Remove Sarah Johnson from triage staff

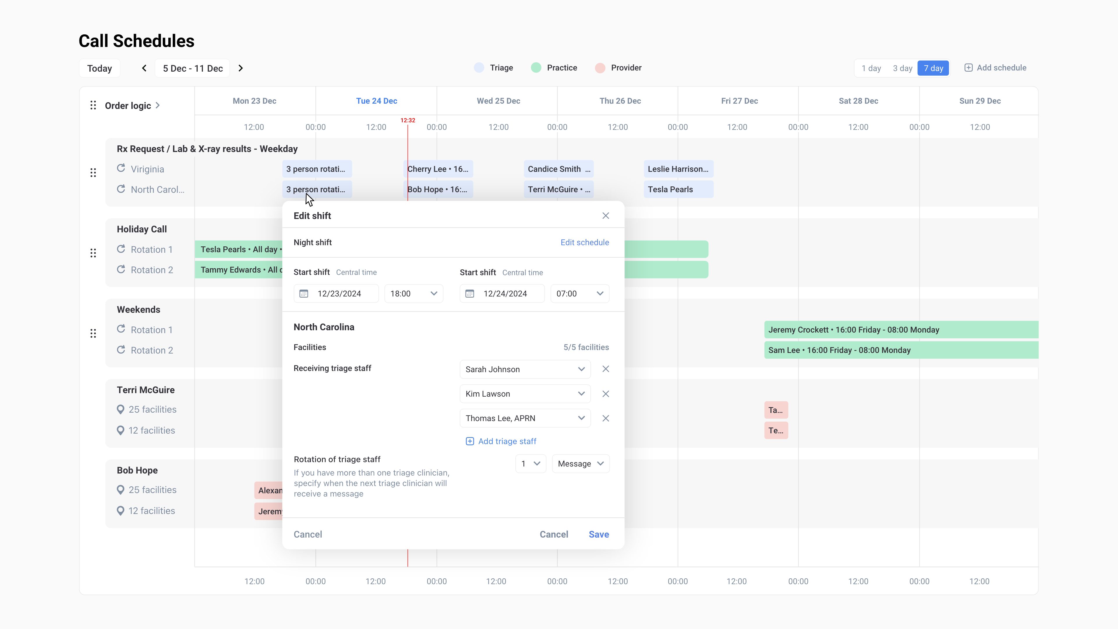click(x=606, y=369)
